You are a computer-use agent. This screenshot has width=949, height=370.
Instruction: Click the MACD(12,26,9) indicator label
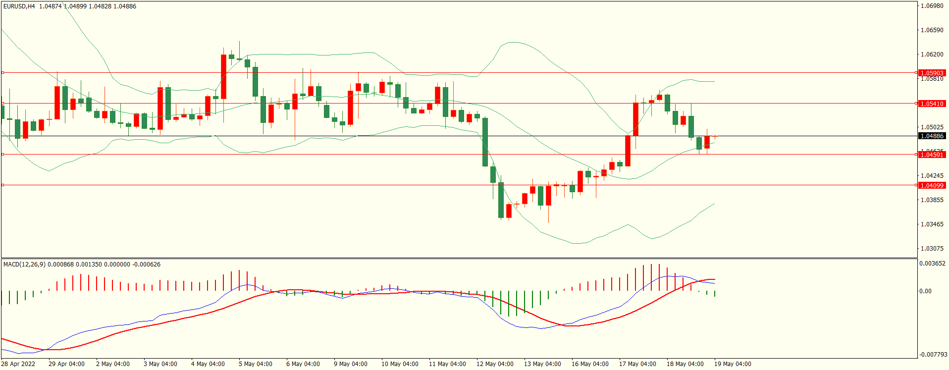tap(24, 264)
